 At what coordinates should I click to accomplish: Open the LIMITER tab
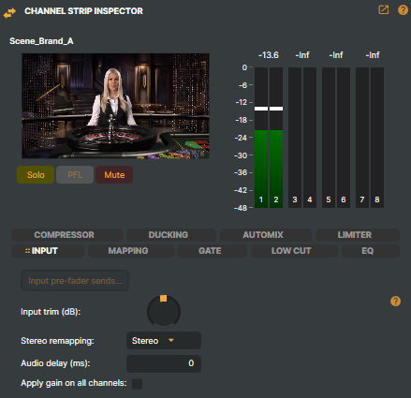tap(358, 235)
